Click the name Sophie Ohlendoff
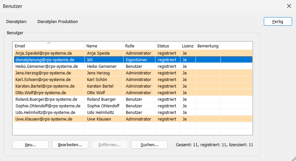Viewport: 296px width, 161px height. 103,106
